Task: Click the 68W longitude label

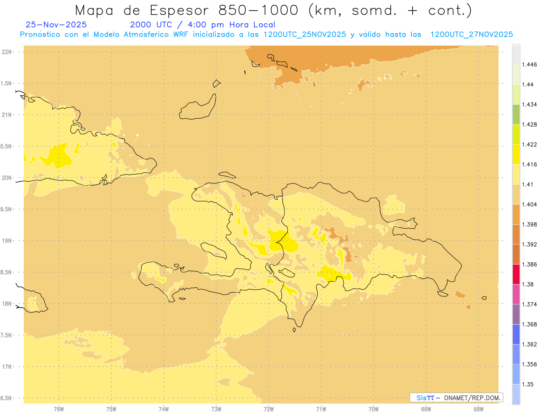Action: (478, 409)
